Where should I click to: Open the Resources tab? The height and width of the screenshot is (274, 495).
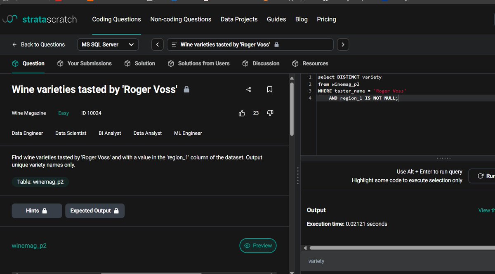pos(310,63)
